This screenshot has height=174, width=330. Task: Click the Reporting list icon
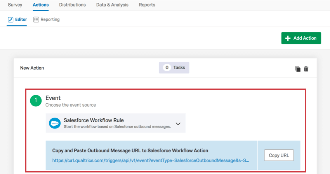coord(36,20)
